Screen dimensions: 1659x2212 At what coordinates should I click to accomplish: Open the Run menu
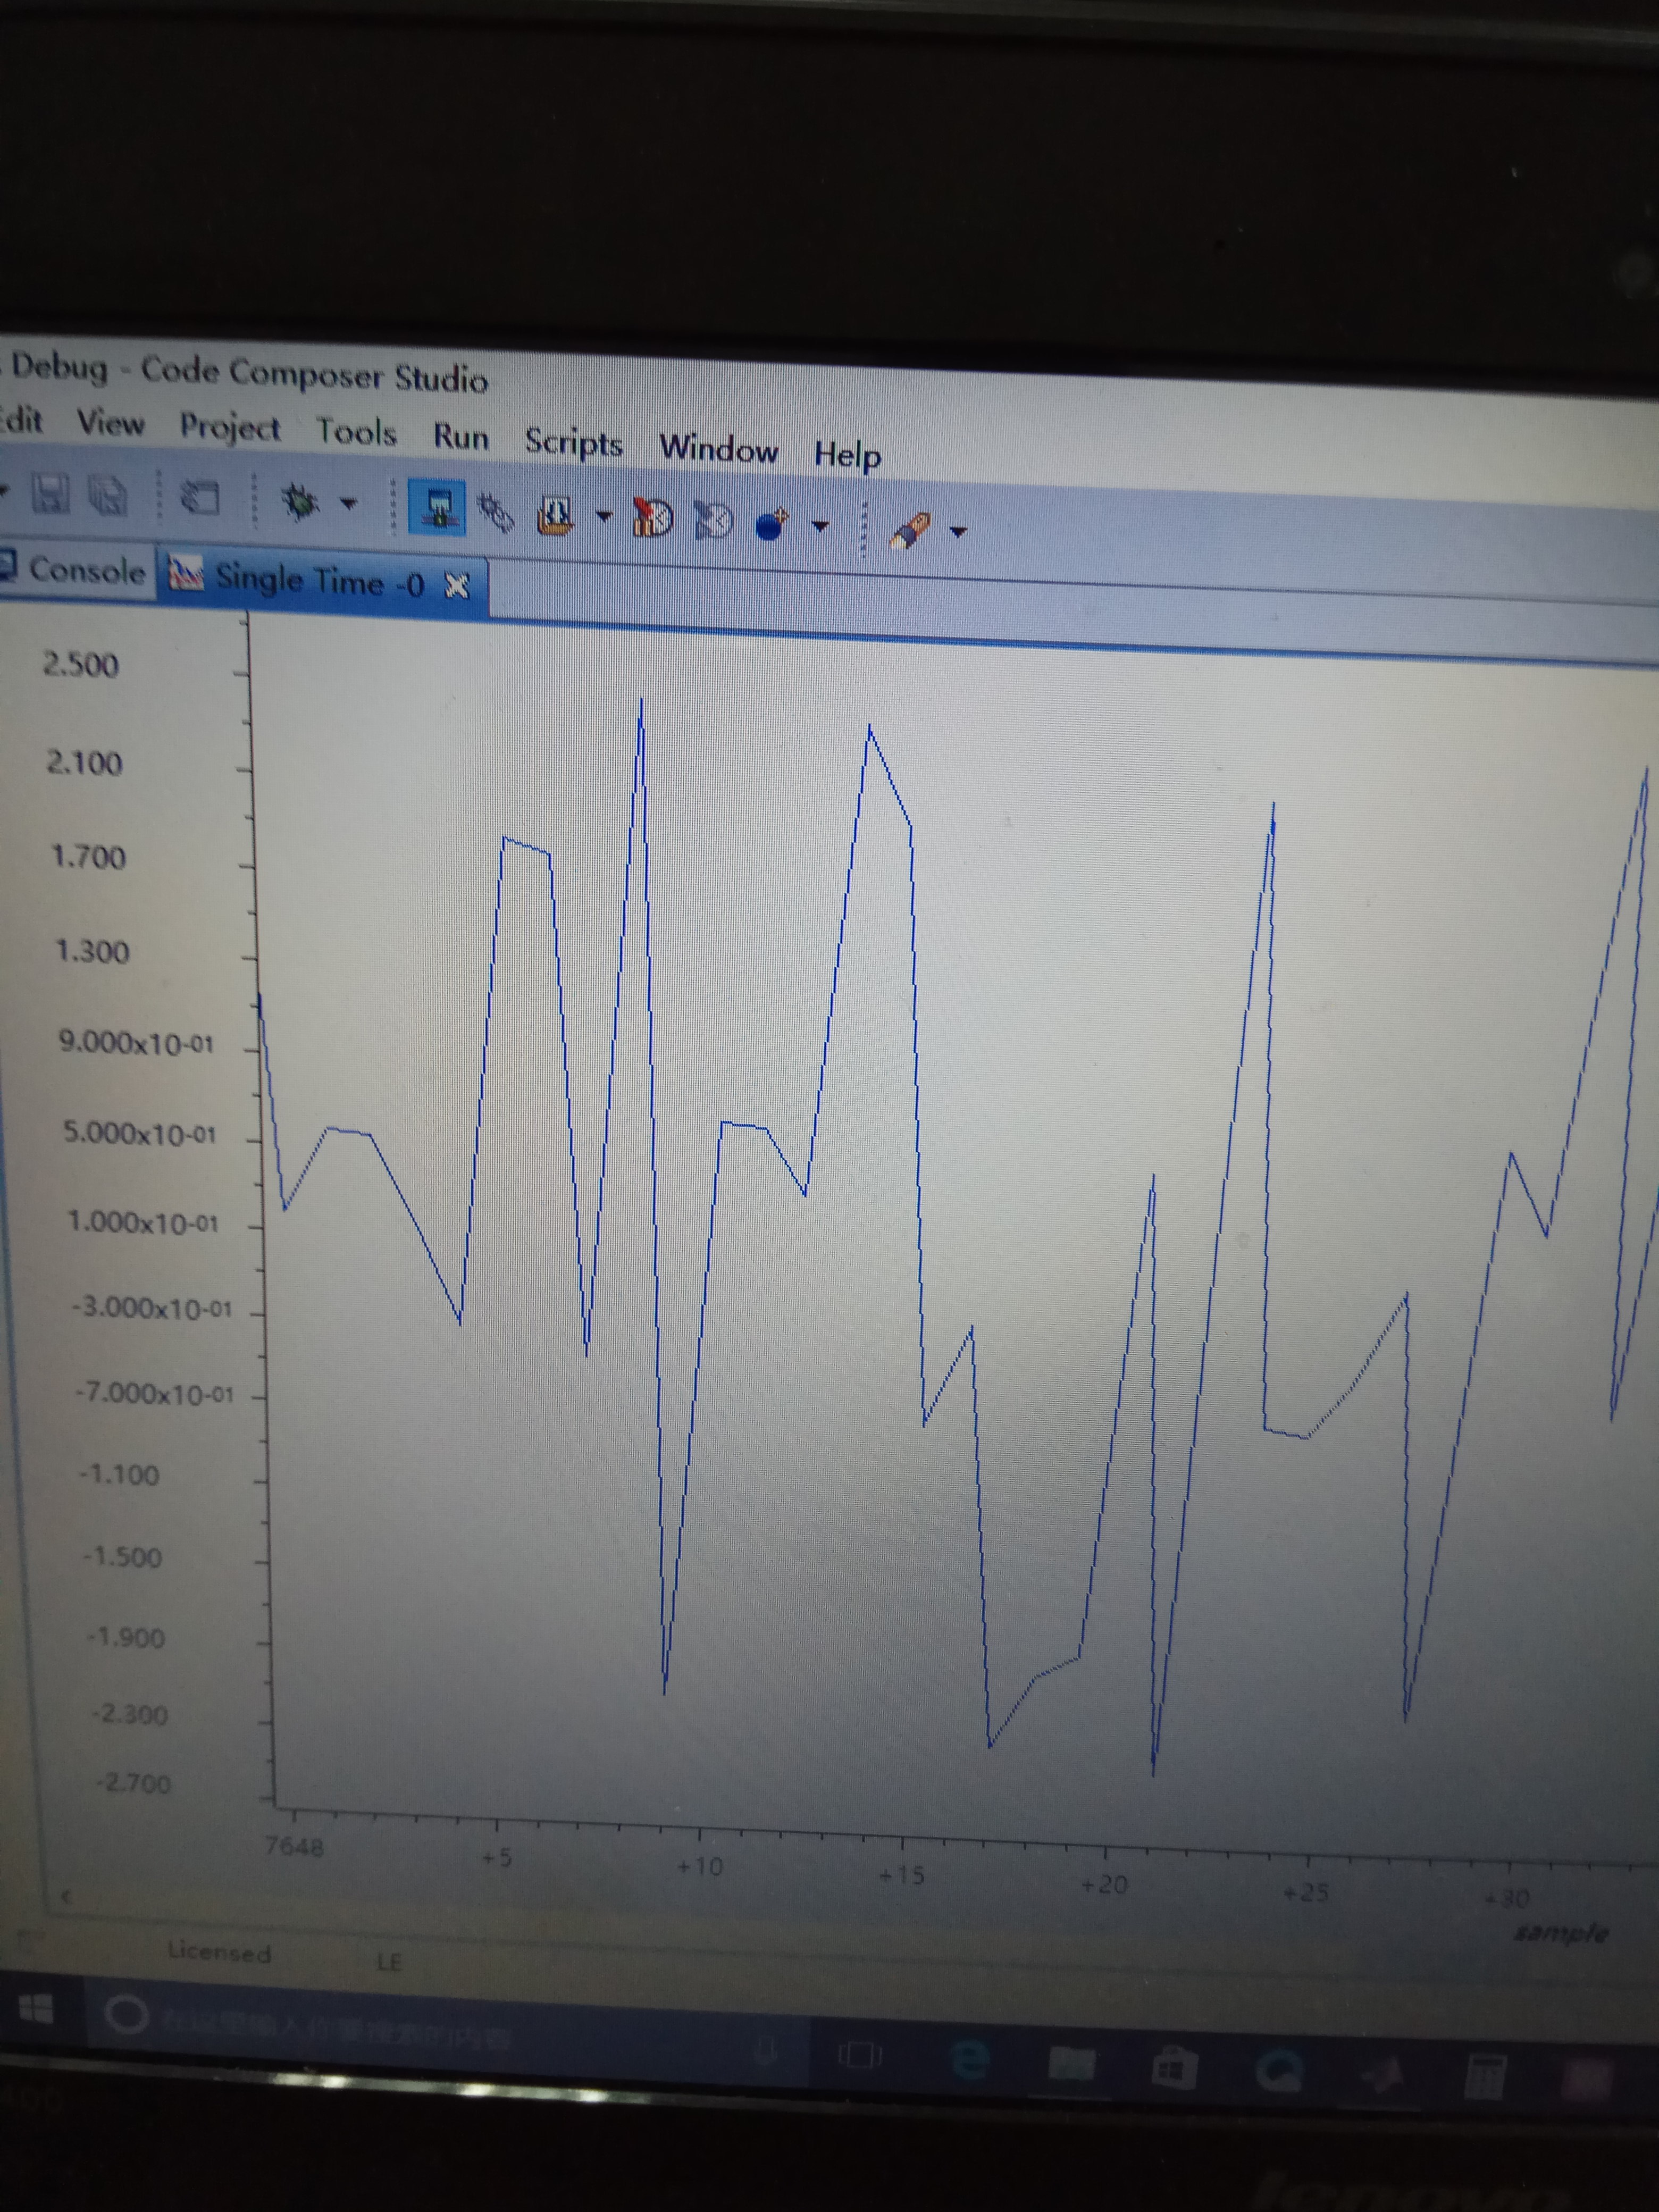(460, 437)
